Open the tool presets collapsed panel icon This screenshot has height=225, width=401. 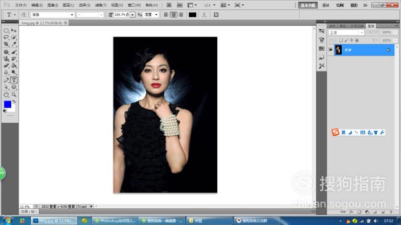coord(321,66)
